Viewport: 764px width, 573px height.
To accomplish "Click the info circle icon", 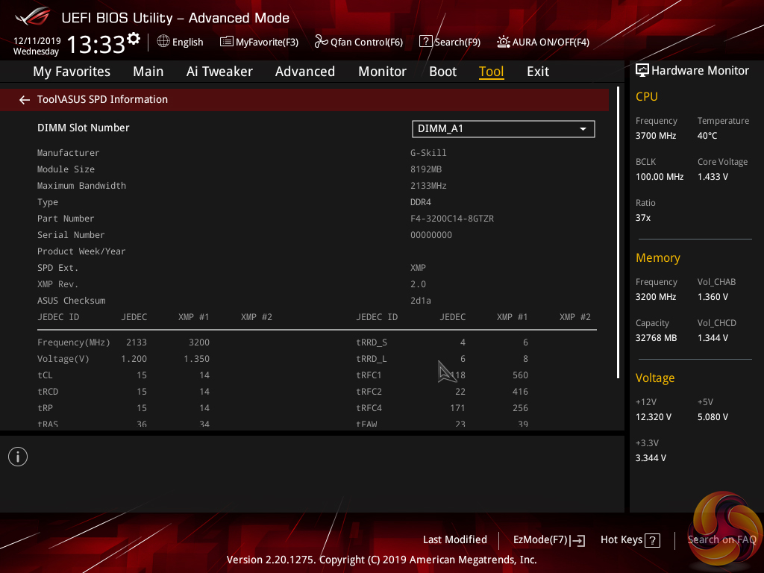I will click(18, 457).
